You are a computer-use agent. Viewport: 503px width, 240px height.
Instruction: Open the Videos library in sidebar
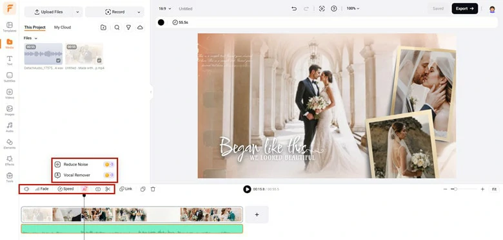coord(9,93)
